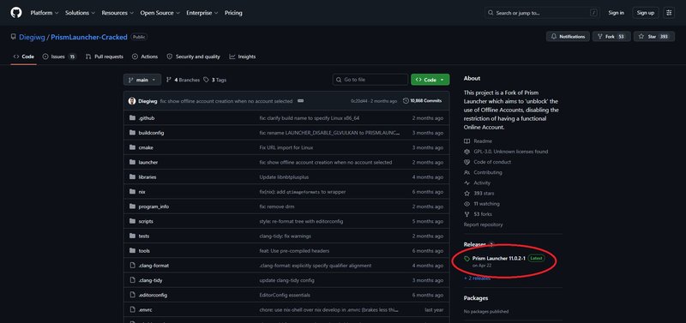Image resolution: width=686 pixels, height=323 pixels.
Task: Open the 0c20d44 commit hash
Action: [358, 101]
